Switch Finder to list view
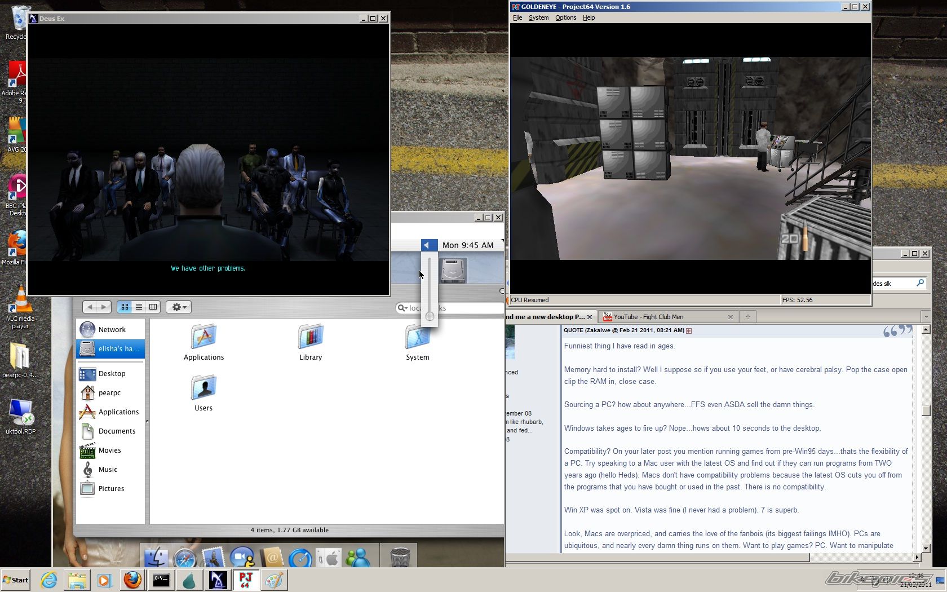 pos(139,307)
